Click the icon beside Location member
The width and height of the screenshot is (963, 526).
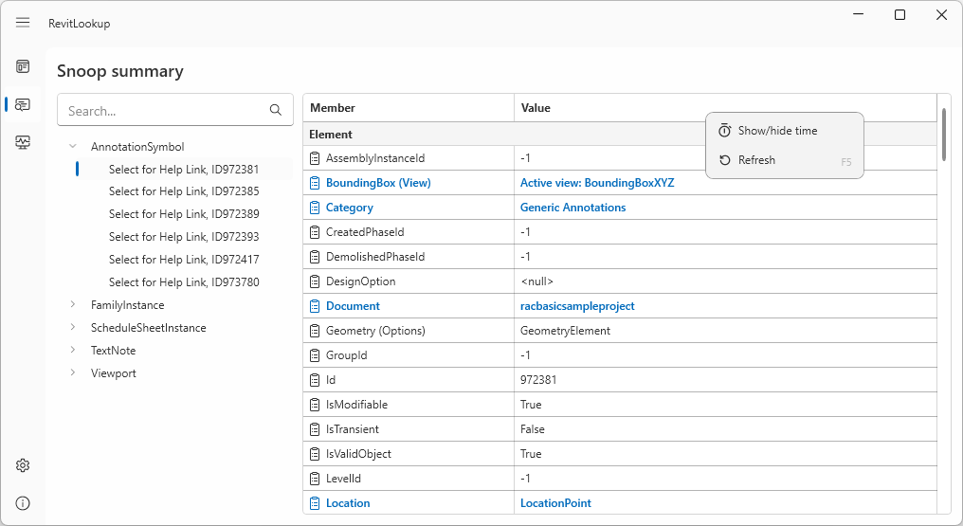coord(315,502)
